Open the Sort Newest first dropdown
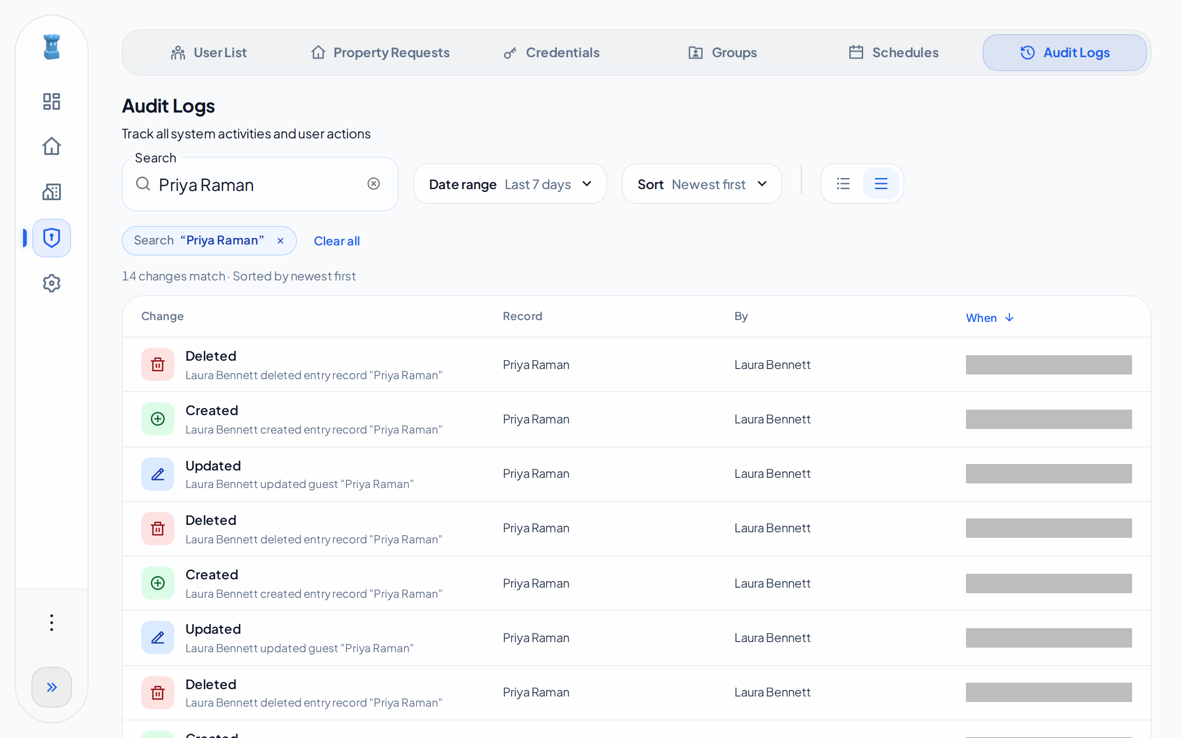 tap(702, 184)
